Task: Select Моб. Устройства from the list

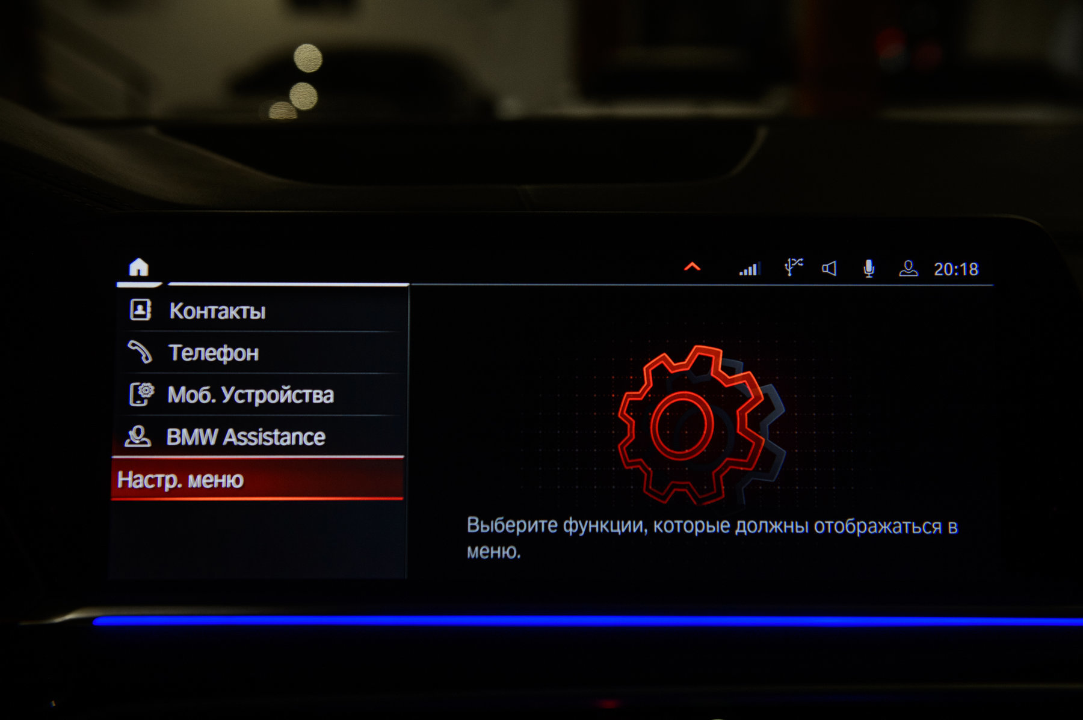Action: [x=250, y=395]
